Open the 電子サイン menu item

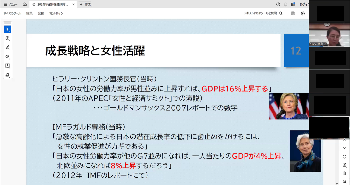point(56,13)
